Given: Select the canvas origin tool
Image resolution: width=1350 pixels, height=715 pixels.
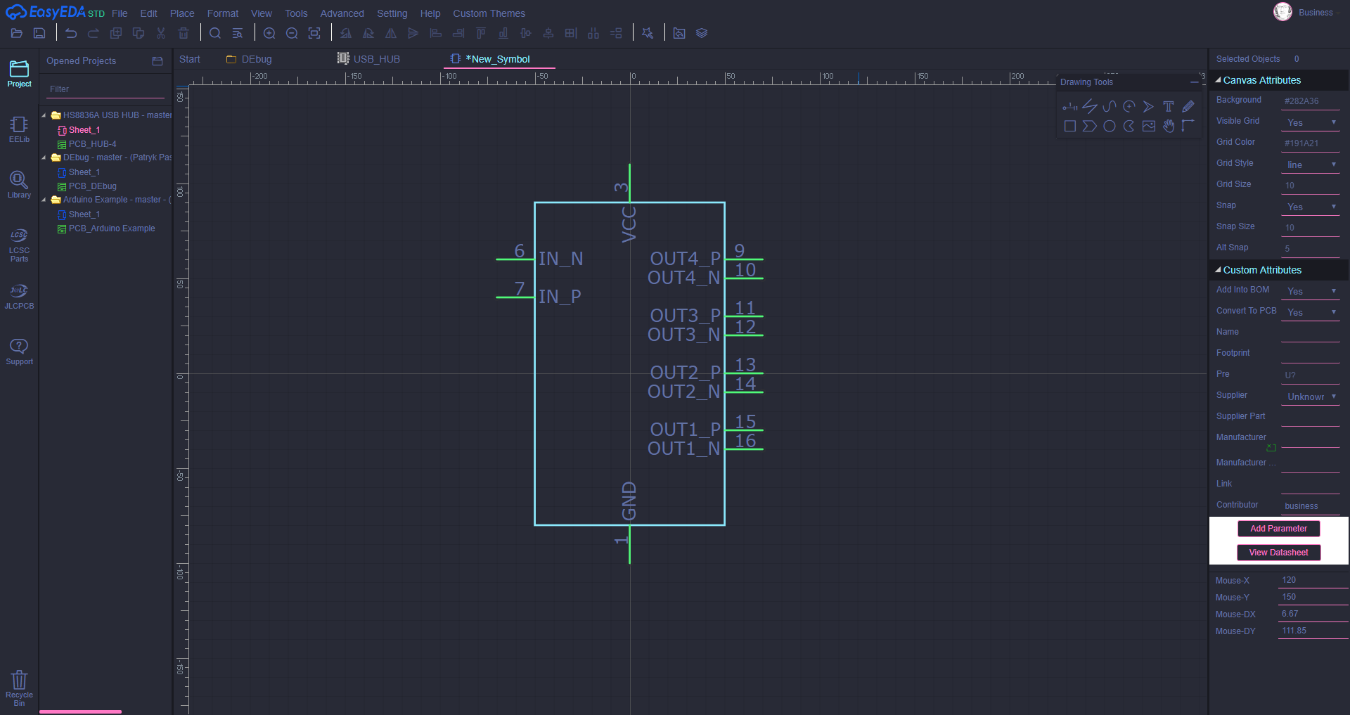Looking at the screenshot, I should pos(1188,126).
